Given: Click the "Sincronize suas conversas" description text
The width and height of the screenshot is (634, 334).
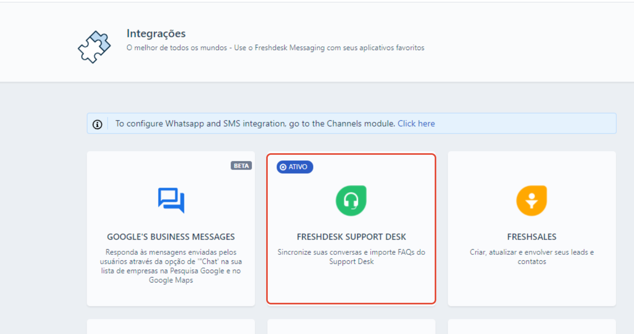Looking at the screenshot, I should tap(351, 257).
